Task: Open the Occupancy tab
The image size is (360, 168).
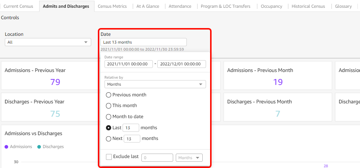Action: click(271, 6)
